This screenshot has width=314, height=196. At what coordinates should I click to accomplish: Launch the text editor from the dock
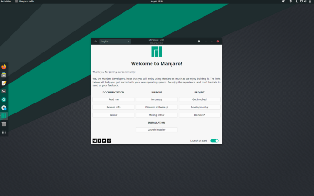click(4, 83)
